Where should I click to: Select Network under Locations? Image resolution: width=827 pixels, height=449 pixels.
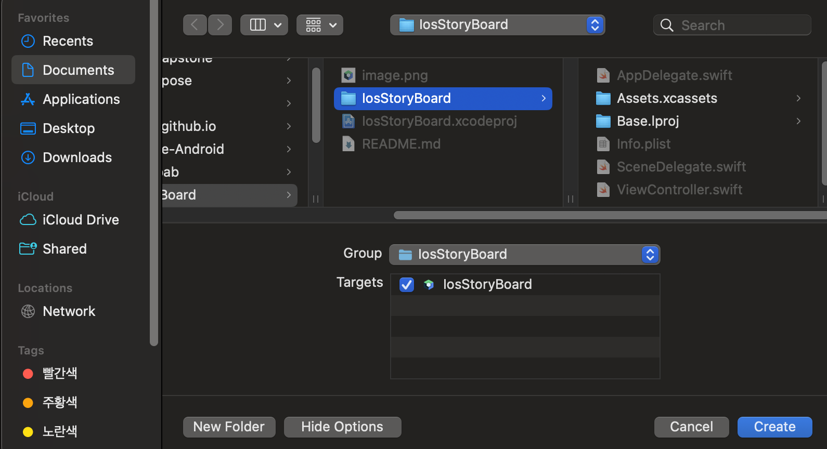click(73, 311)
